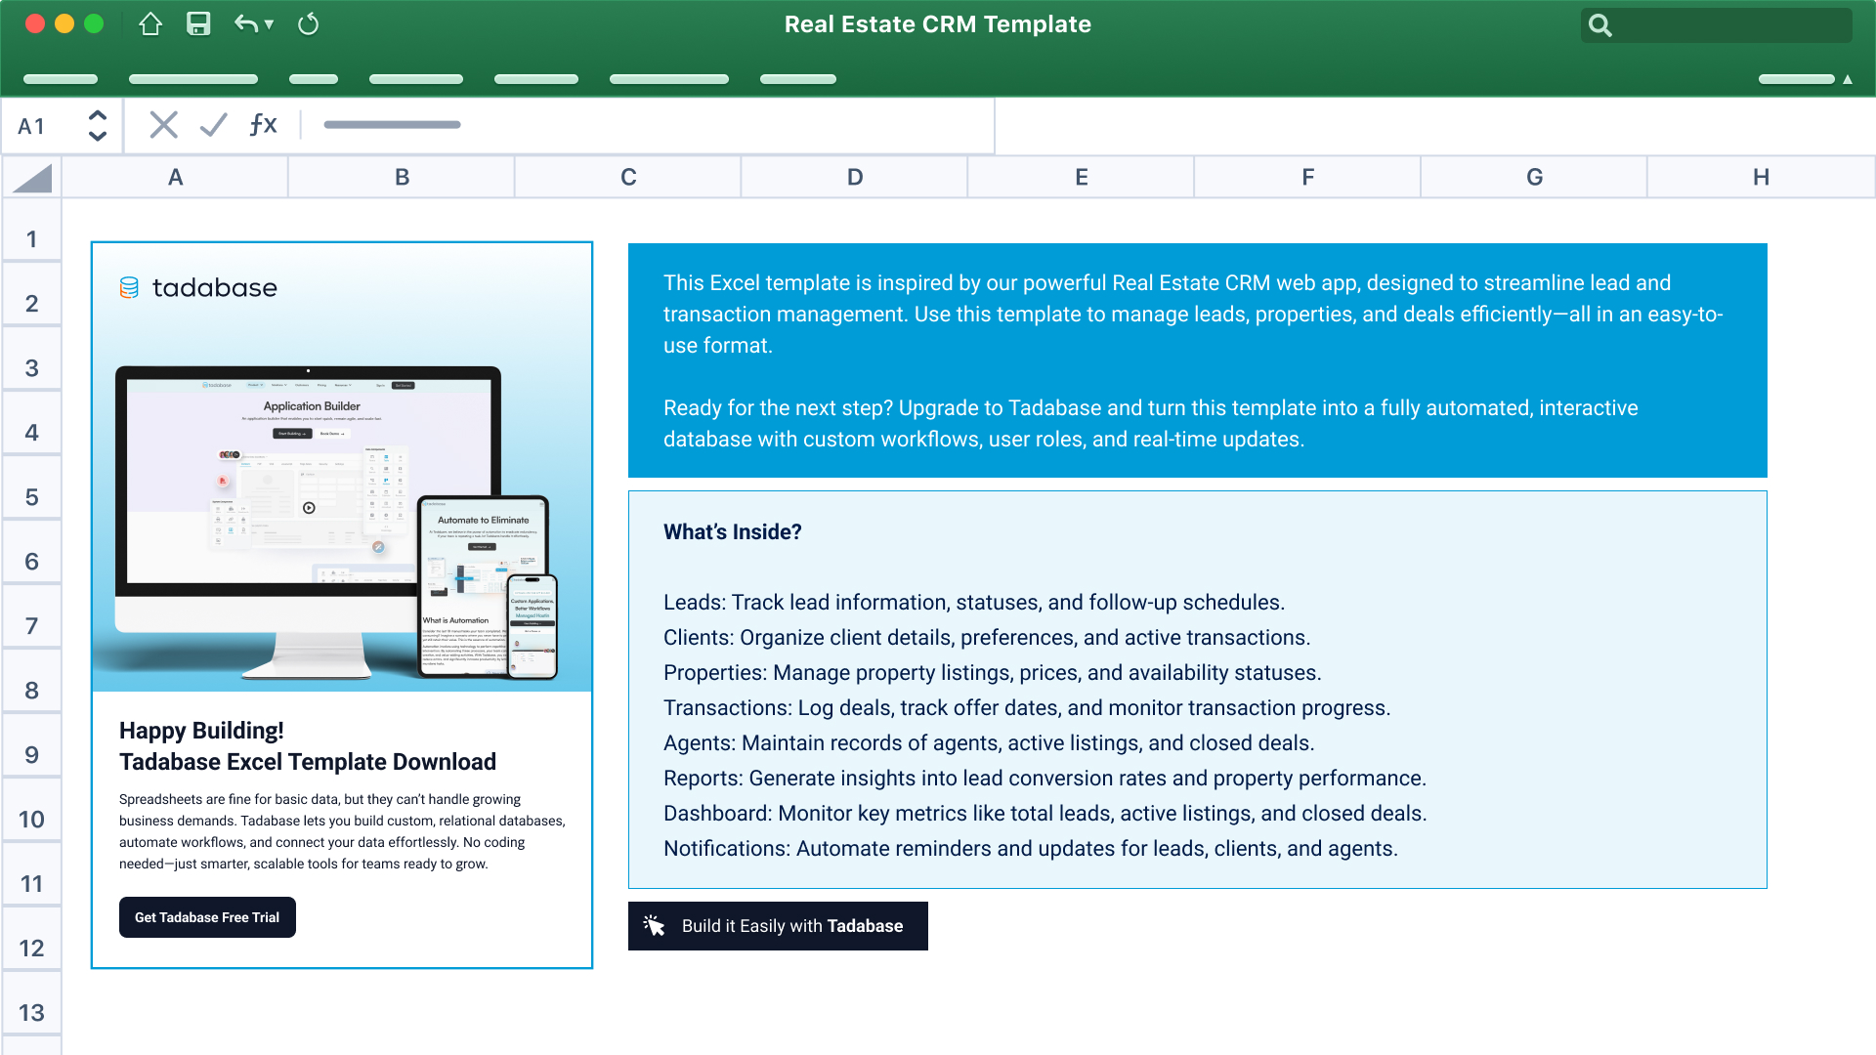Select column H header
This screenshot has height=1055, width=1876.
(1761, 178)
